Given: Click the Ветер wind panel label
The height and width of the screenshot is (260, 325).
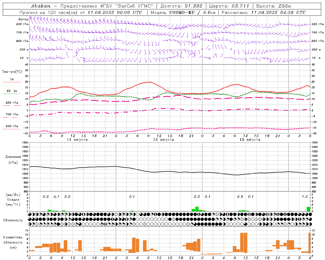Looking at the screenshot, I should click(23, 19).
